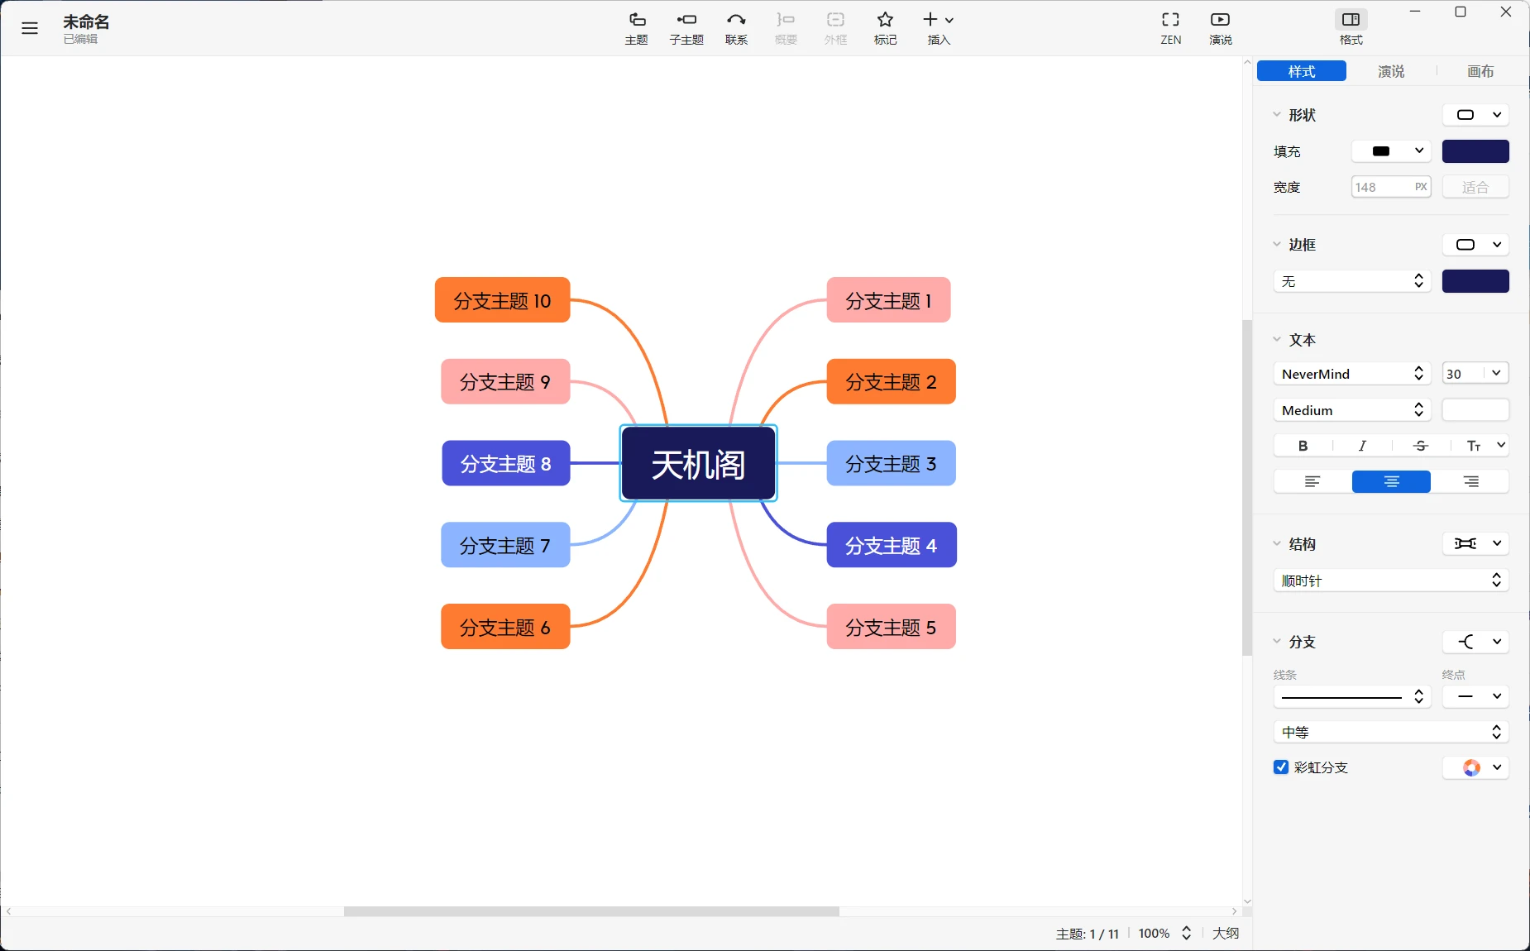Align text left
The image size is (1530, 951).
coord(1312,482)
